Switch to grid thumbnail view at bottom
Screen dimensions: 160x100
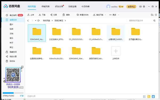point(144,97)
